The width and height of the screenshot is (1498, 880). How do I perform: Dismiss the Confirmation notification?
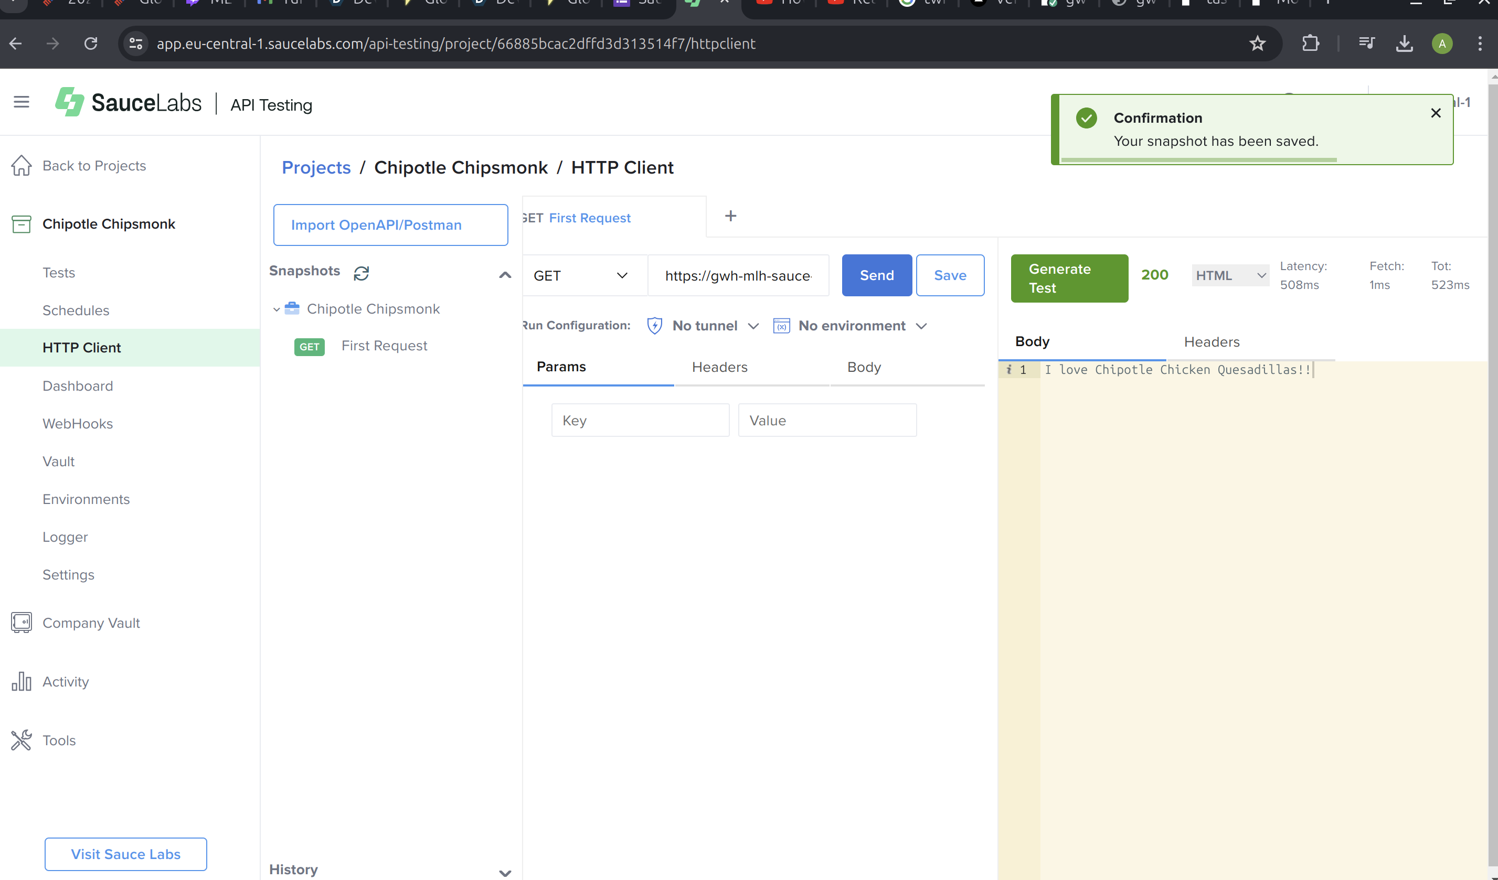(x=1436, y=113)
